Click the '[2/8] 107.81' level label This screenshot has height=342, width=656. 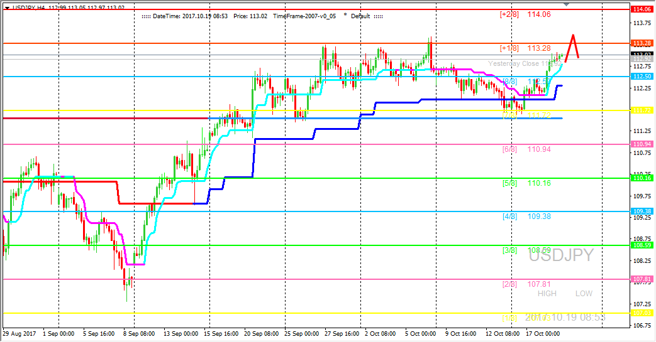pos(526,284)
